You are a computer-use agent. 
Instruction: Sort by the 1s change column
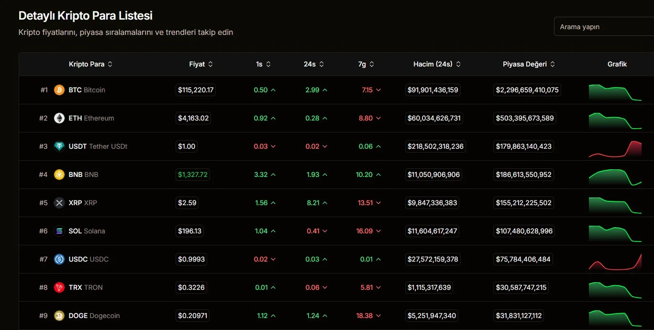click(263, 64)
